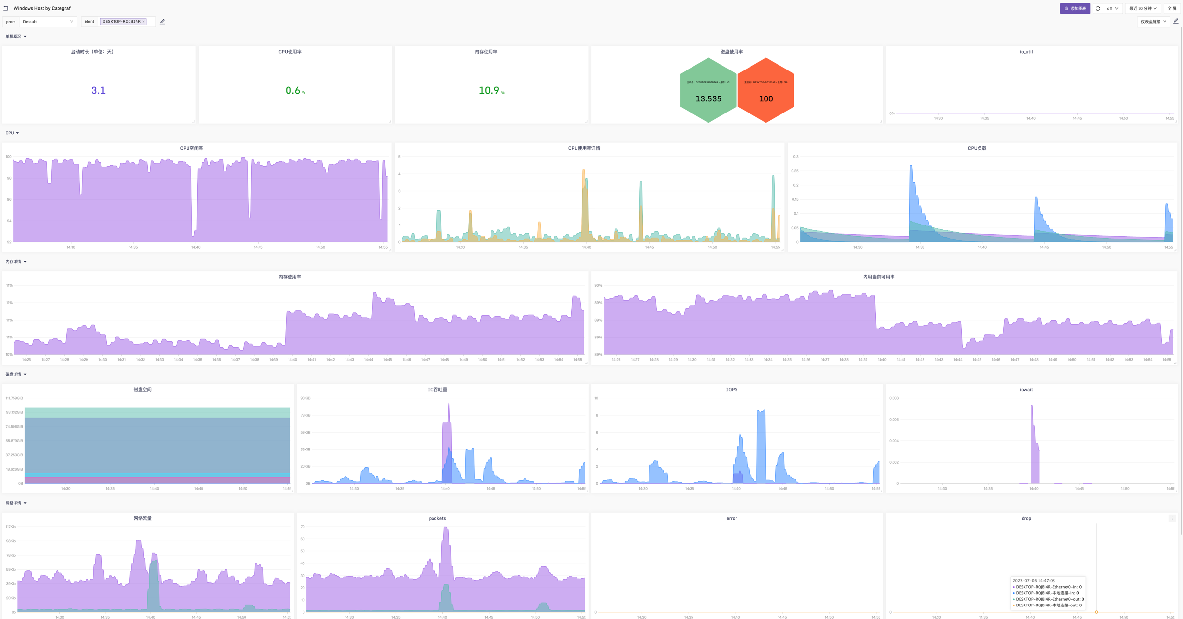This screenshot has width=1183, height=619.
Task: Open the 仪表盘链接 dropdown
Action: 1153,22
